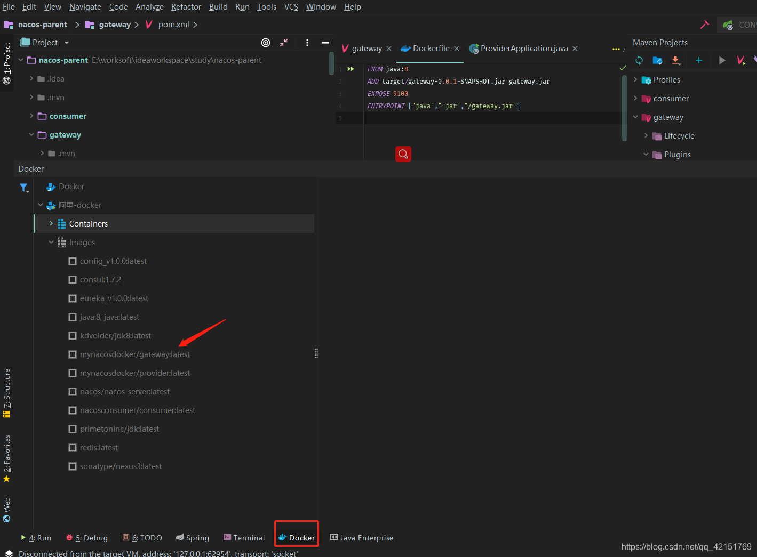Expand Maven Lifecycle node under gateway
The image size is (757, 557).
[x=646, y=135]
